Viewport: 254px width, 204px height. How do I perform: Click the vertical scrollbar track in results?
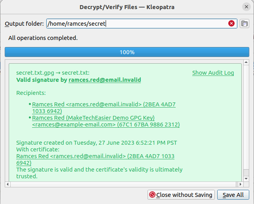(246, 119)
